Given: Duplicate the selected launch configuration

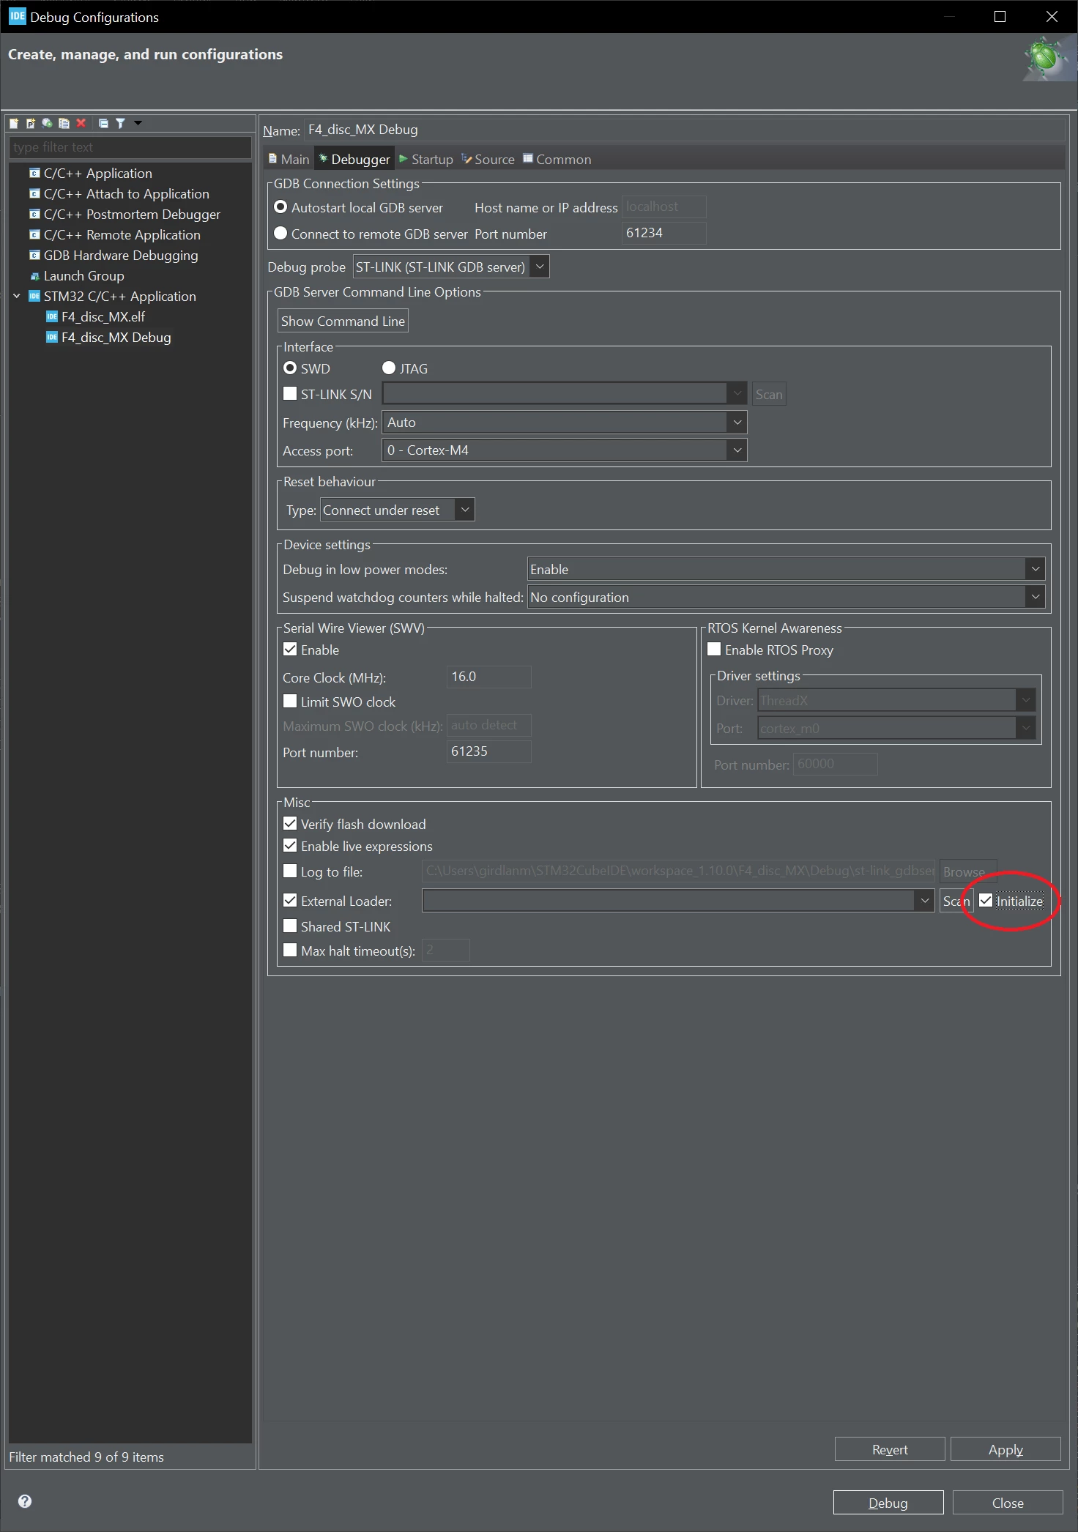Looking at the screenshot, I should point(64,123).
